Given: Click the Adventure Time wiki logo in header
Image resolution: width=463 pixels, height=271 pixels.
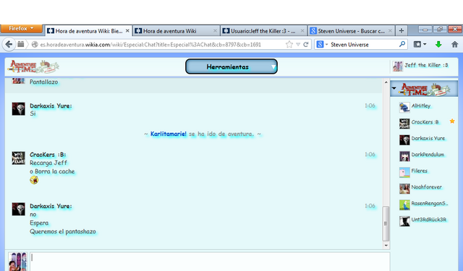Looking at the screenshot, I should (33, 66).
